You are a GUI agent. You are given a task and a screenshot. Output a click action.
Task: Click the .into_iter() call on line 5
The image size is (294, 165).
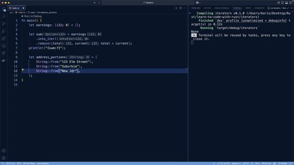[47, 39]
